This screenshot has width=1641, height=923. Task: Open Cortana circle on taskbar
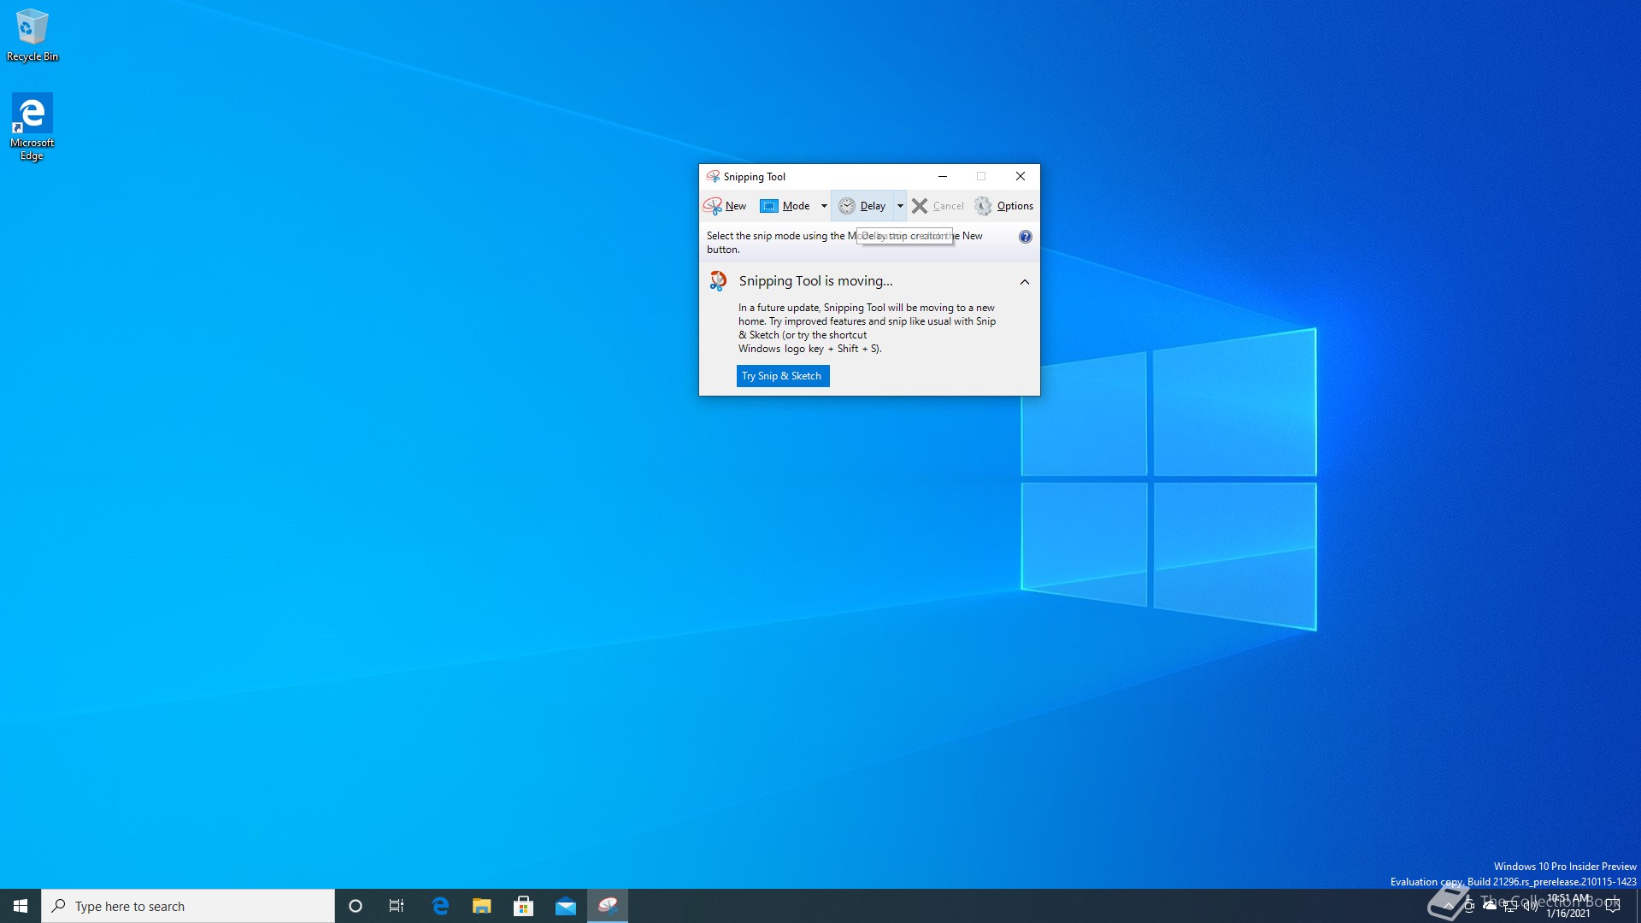pyautogui.click(x=356, y=906)
